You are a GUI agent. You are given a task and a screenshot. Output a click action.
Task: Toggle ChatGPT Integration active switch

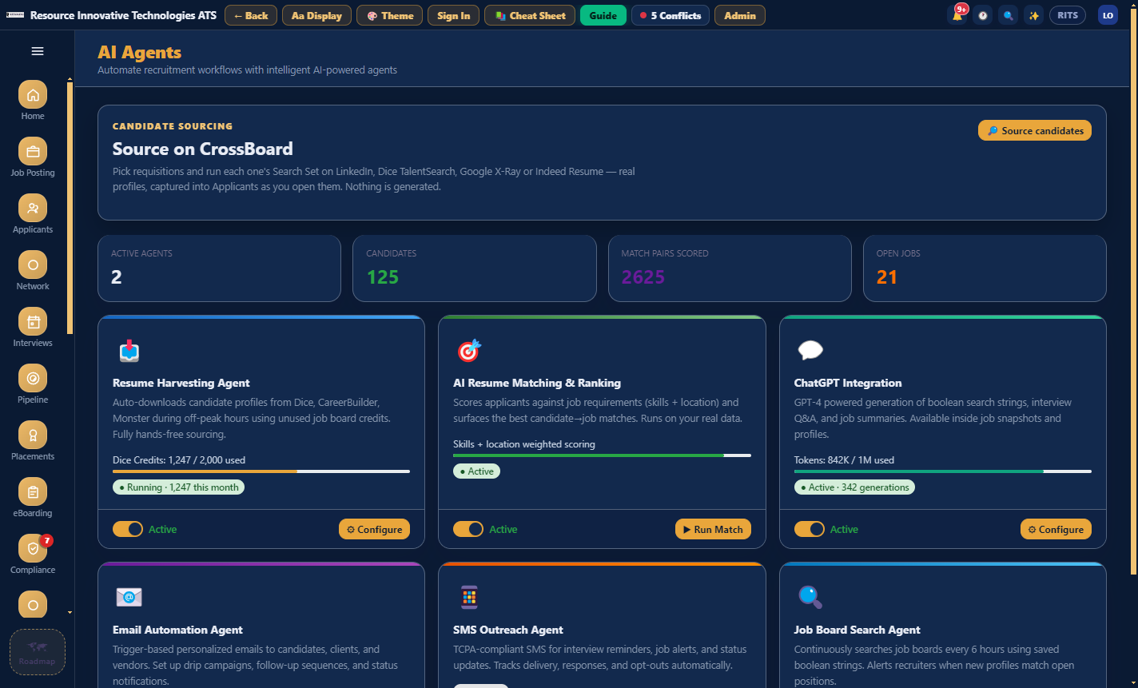(x=810, y=529)
